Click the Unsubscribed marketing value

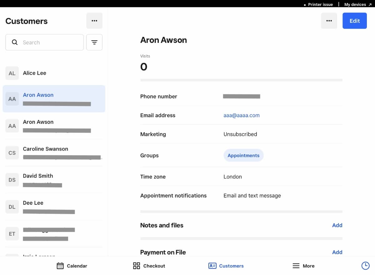tap(240, 134)
